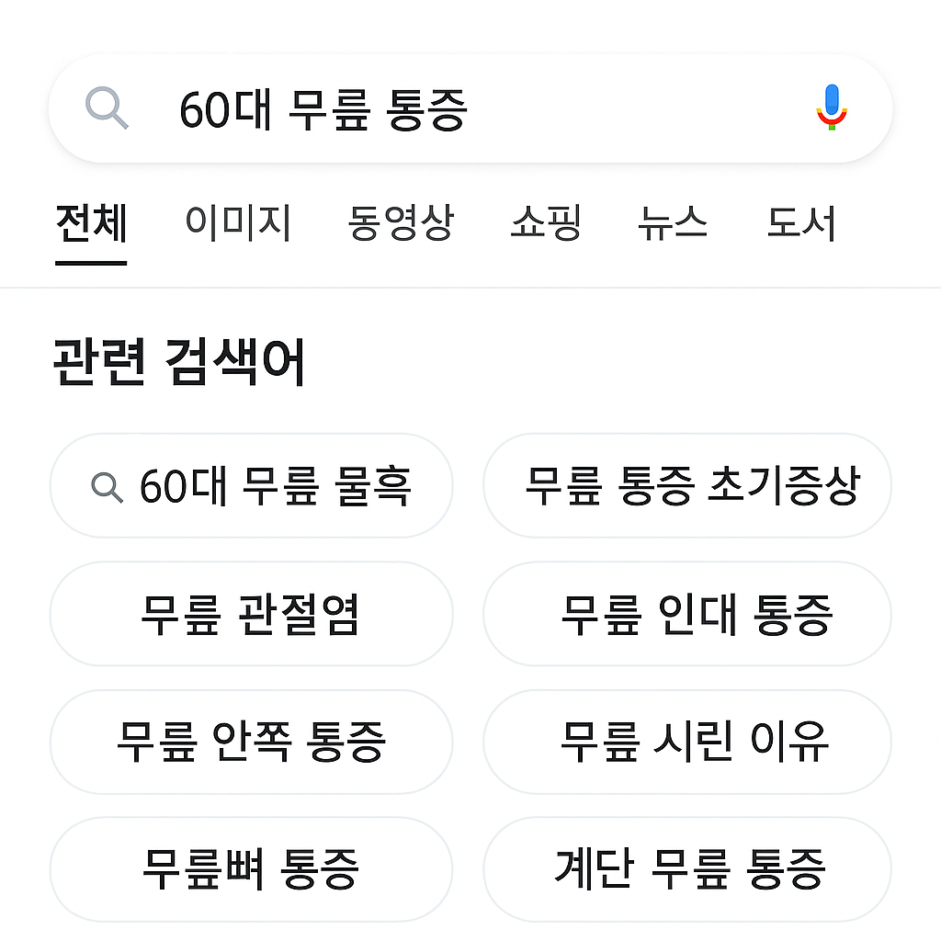Click the magnifying glass search icon
Image resolution: width=941 pixels, height=941 pixels.
108,108
